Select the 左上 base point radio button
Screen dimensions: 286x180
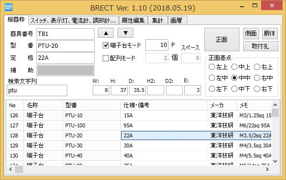(x=212, y=67)
